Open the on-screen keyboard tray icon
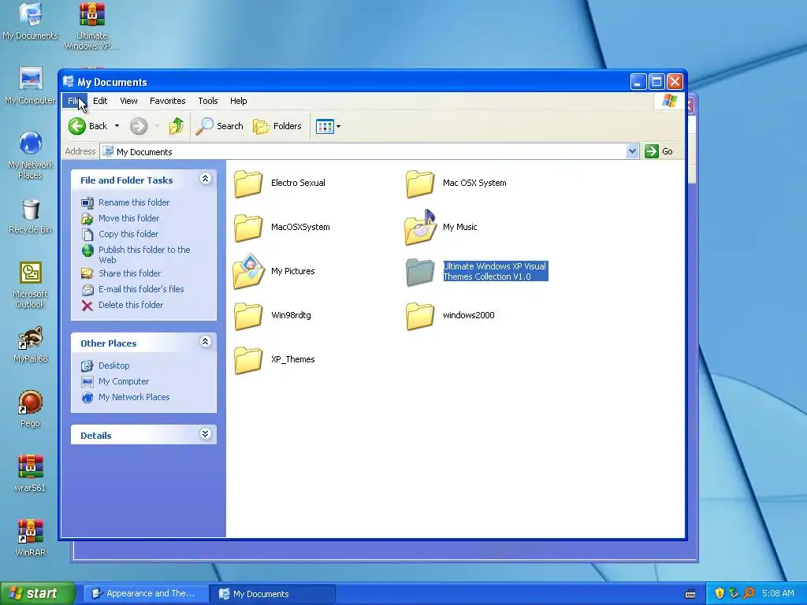The height and width of the screenshot is (605, 807). [690, 594]
